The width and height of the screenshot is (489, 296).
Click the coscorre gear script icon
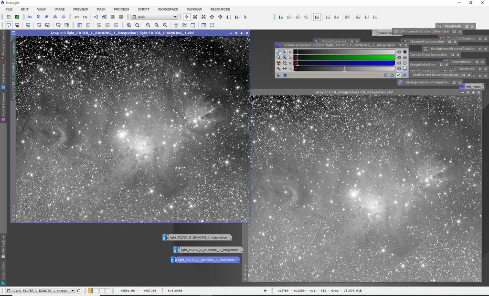click(x=375, y=33)
